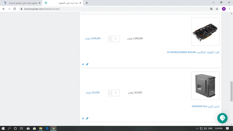
Task: Open the ORAMAN Plus case thumbnail
Action: (205, 86)
